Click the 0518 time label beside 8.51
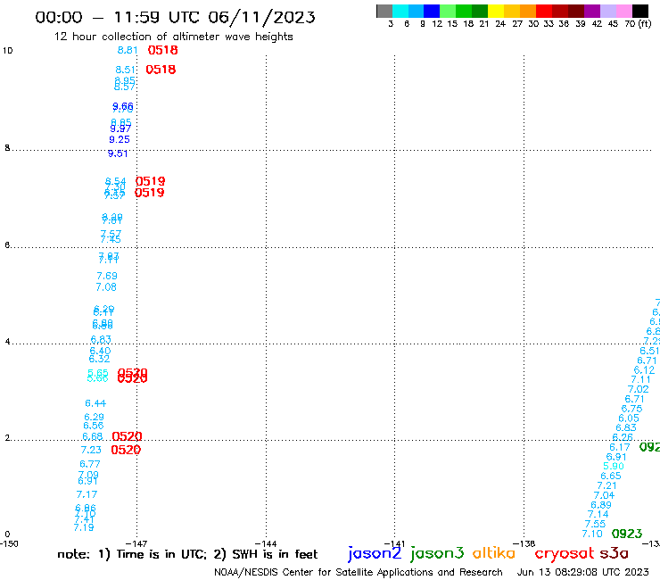Image resolution: width=660 pixels, height=580 pixels. 161,70
